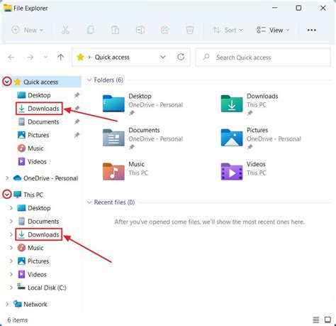Click pin icon next to sidebar Pictures
The image size is (336, 326).
(77, 135)
